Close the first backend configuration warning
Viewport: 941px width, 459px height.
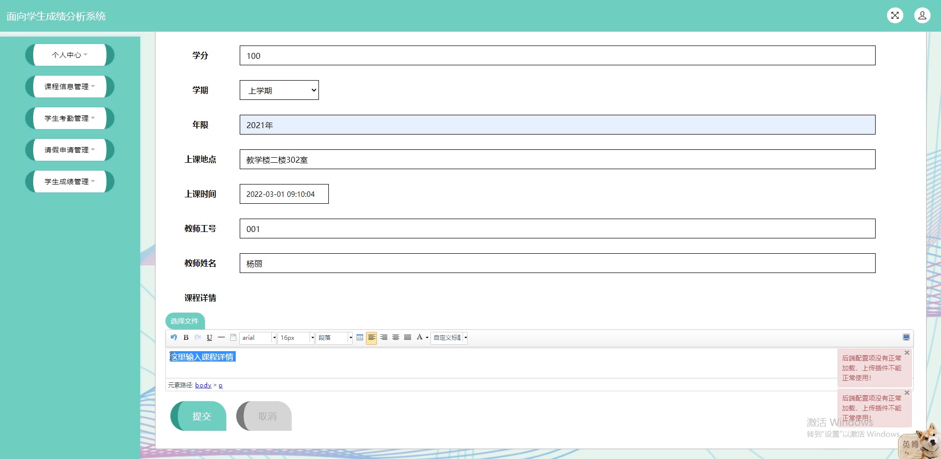pyautogui.click(x=907, y=353)
